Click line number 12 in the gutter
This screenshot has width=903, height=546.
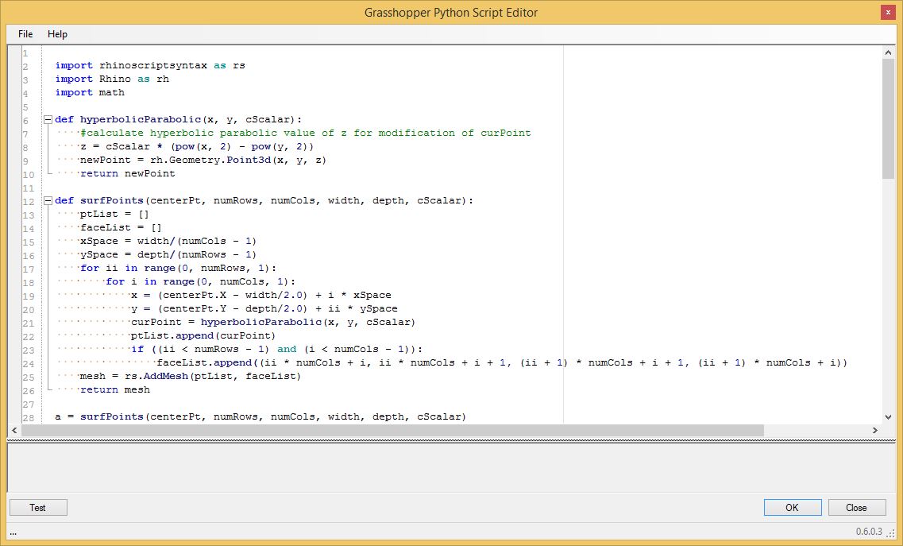tap(29, 202)
